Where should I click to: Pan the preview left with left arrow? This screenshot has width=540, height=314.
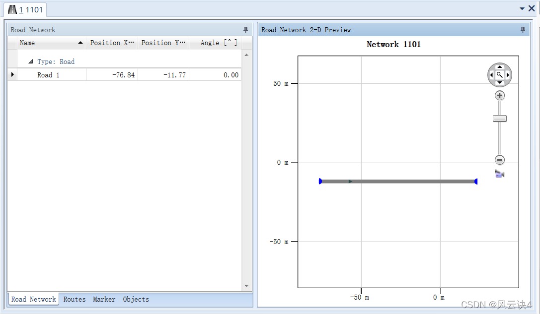pos(491,75)
